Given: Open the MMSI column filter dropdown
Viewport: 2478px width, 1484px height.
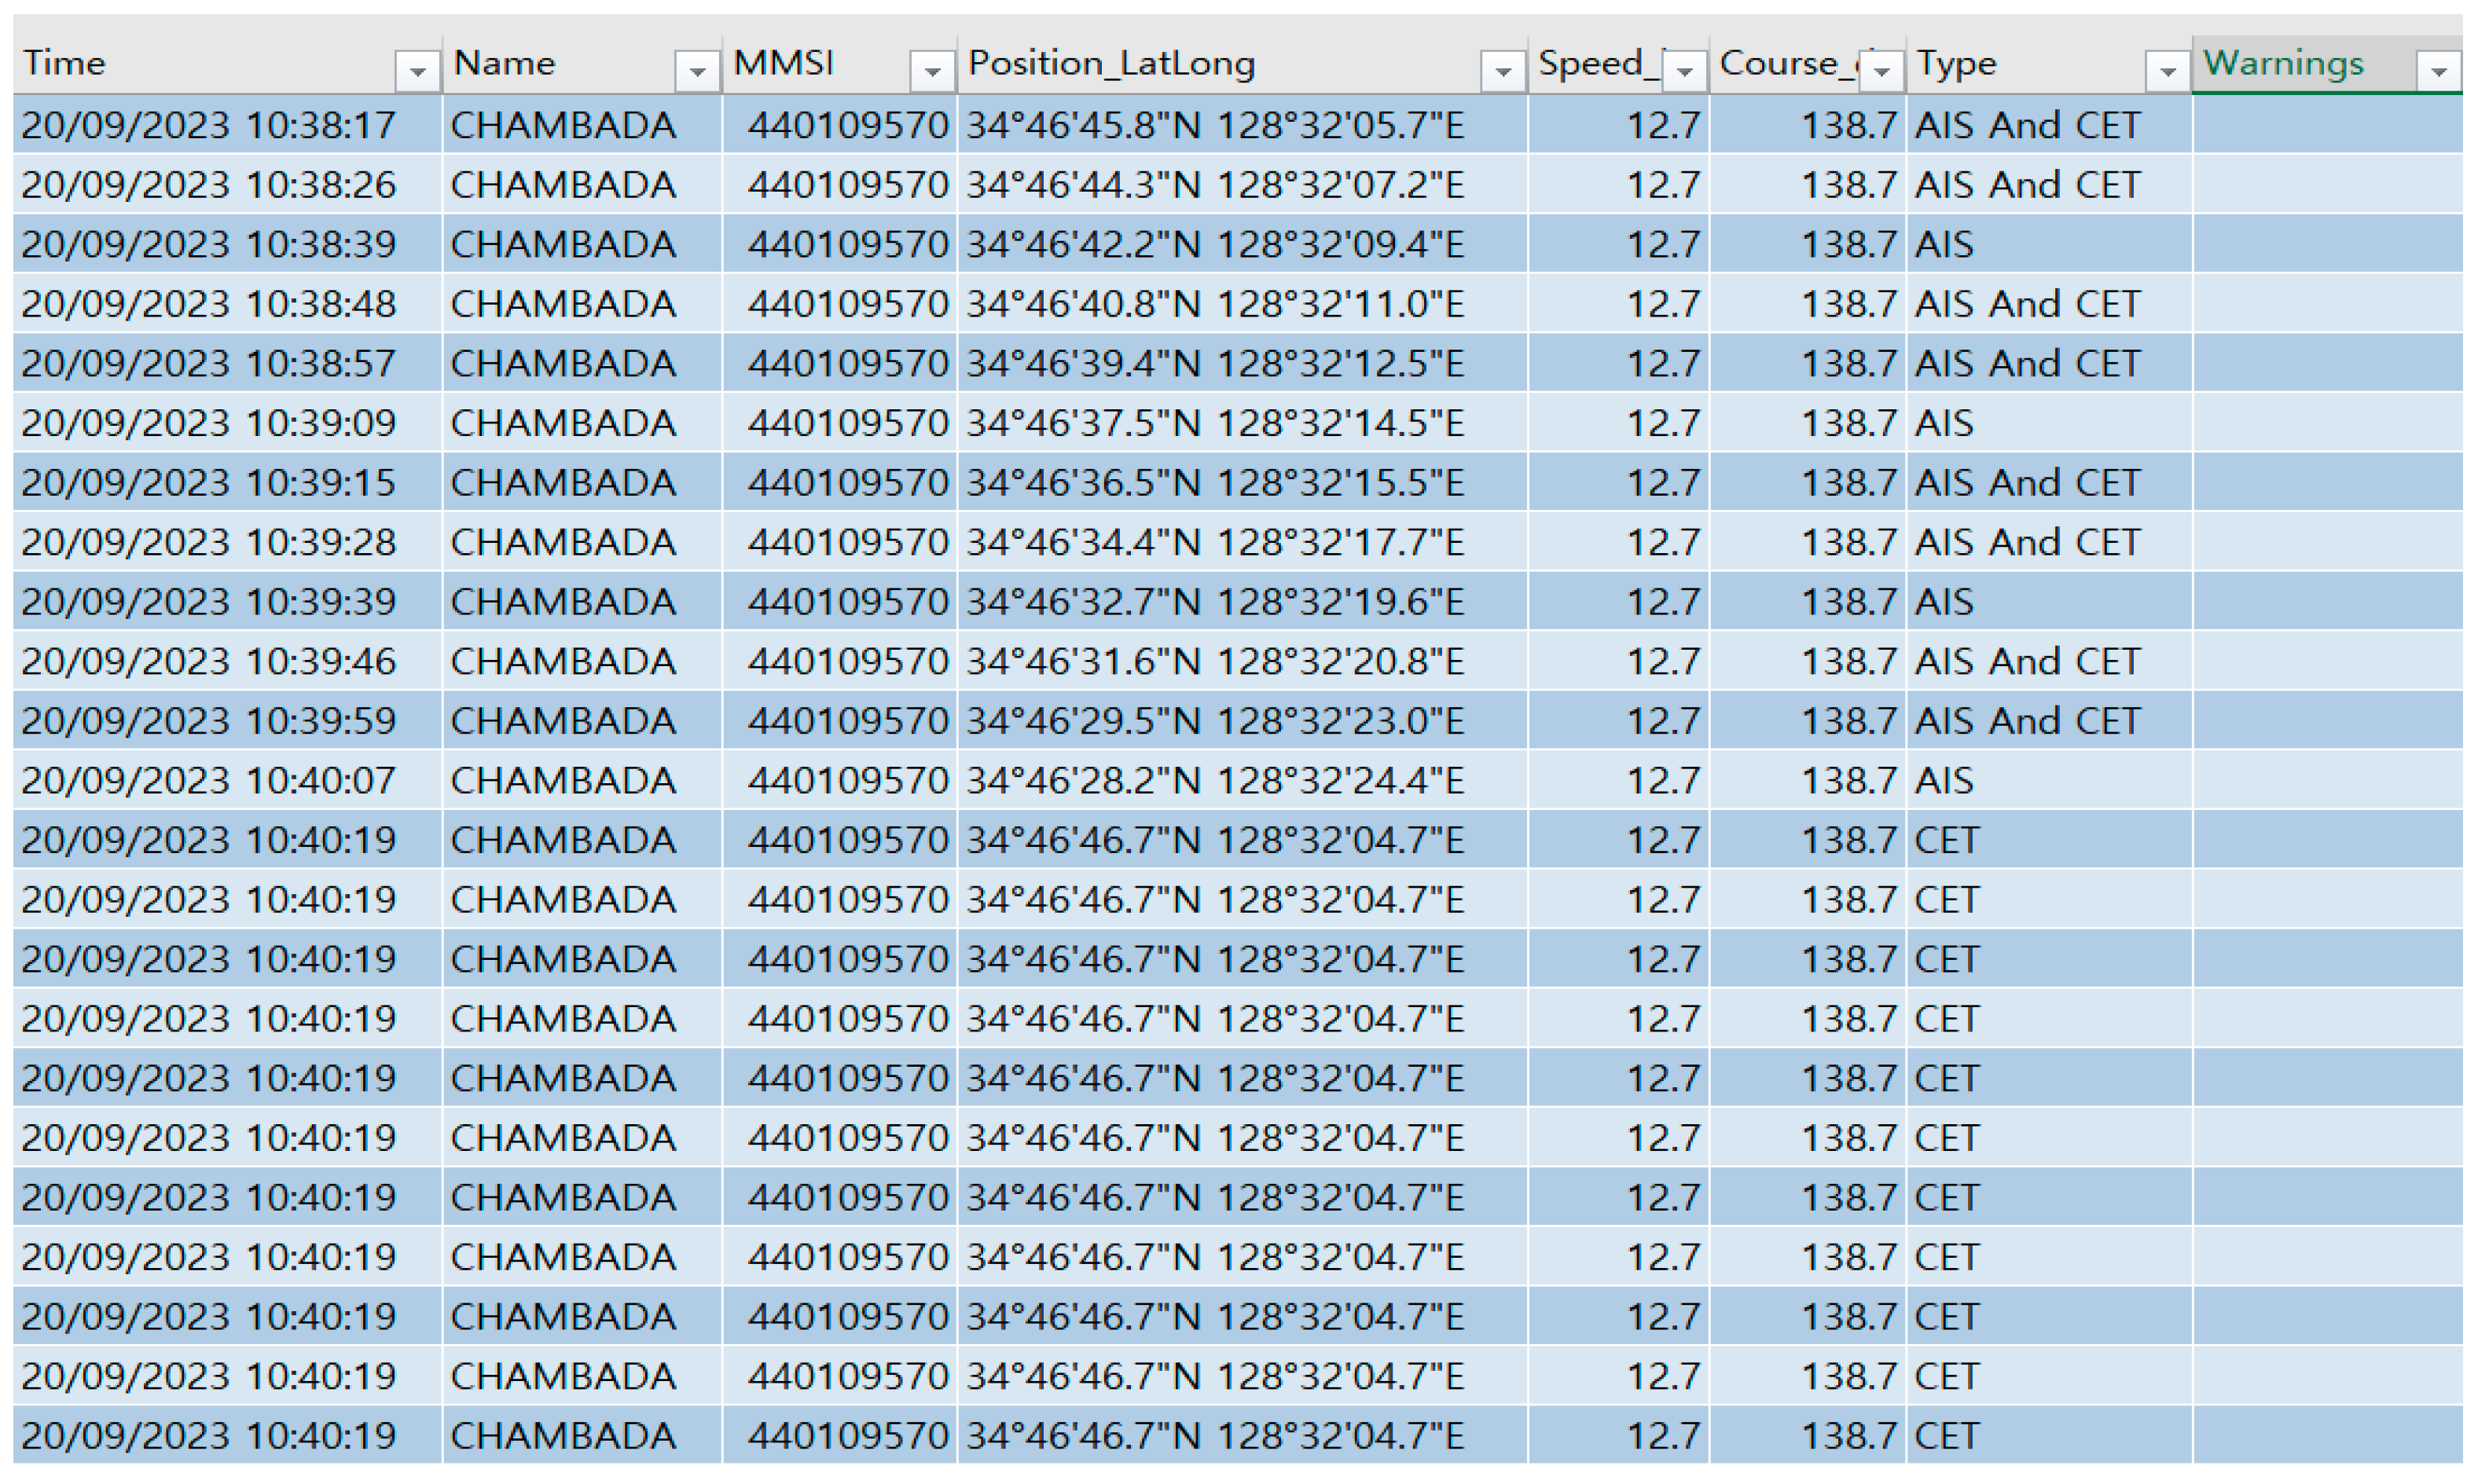Looking at the screenshot, I should (931, 68).
